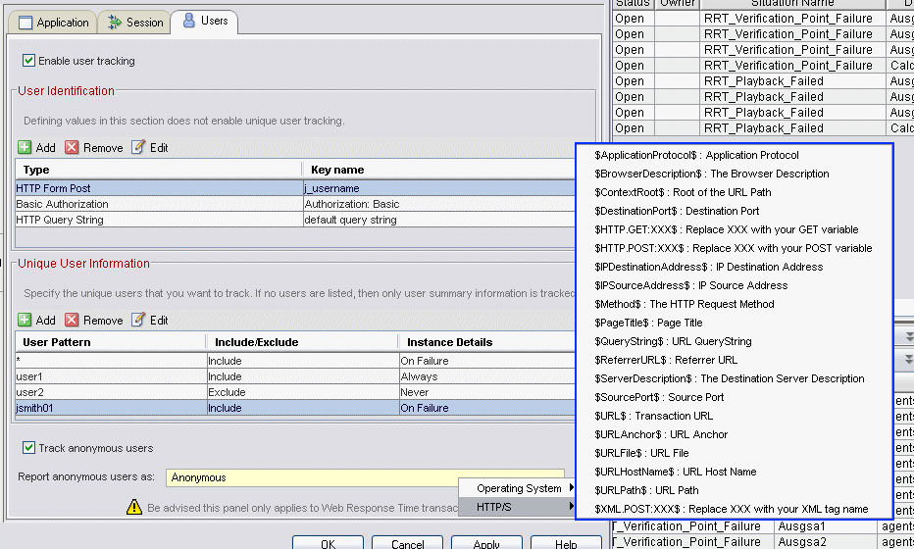This screenshot has width=914, height=549.
Task: Choose $HTTP.POST:XXX$ menu entry
Action: (x=735, y=248)
